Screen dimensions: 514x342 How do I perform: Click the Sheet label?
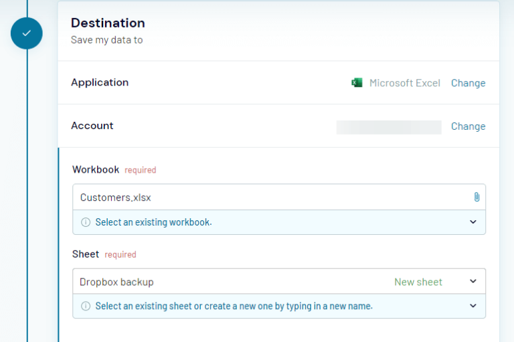[86, 254]
